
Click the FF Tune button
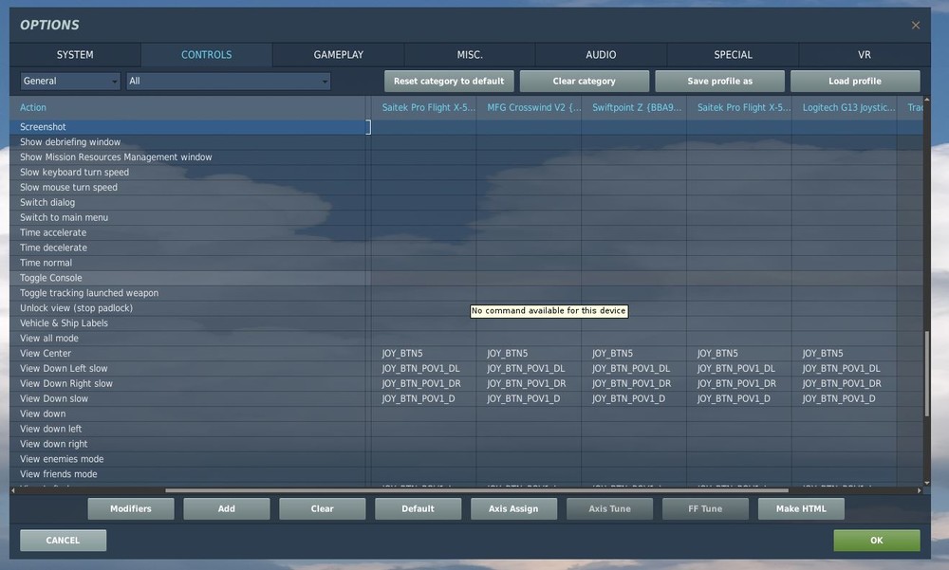(x=705, y=509)
